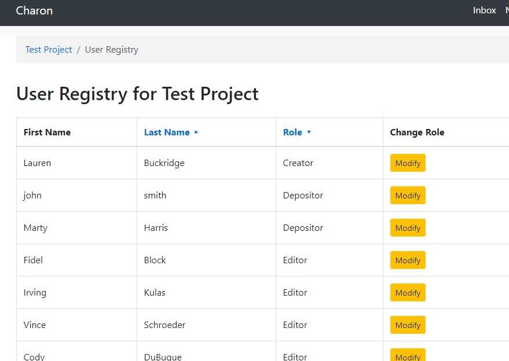Open the Charon home brand link
Screen dimensions: 509x361
point(34,10)
